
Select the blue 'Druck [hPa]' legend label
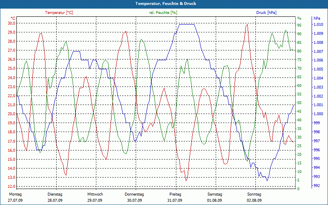pos(266,13)
